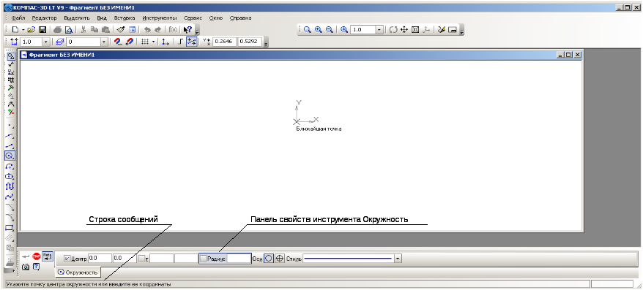
Task: Toggle the Радиус checkbox
Action: point(204,259)
